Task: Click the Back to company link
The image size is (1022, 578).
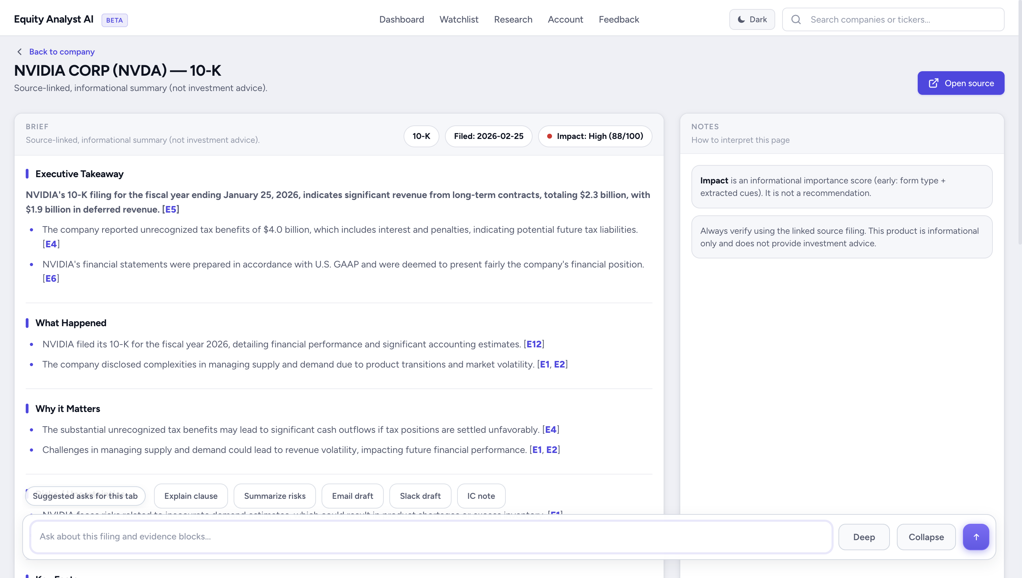Action: [x=62, y=52]
